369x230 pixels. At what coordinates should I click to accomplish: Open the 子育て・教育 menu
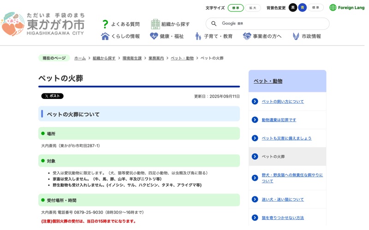218,36
